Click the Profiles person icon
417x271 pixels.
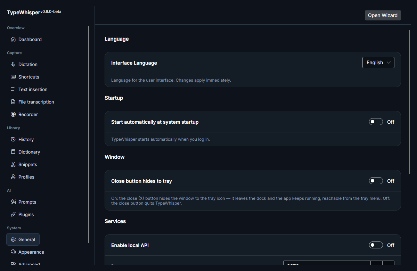13,177
